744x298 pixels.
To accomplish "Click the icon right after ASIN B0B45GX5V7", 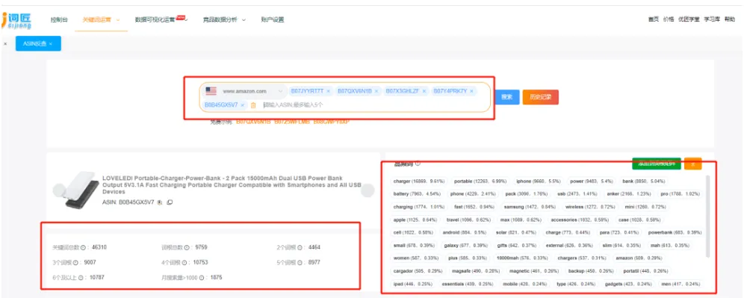I will tap(159, 202).
